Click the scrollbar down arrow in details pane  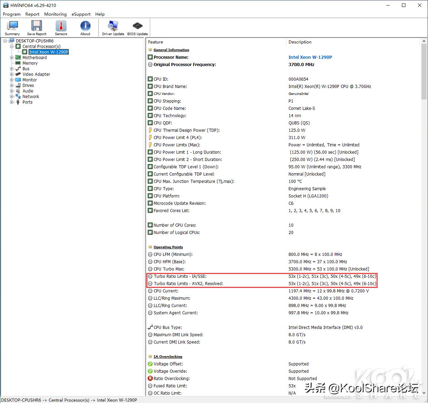pyautogui.click(x=424, y=393)
